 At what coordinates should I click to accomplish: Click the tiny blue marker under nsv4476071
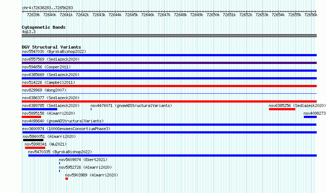(x=91, y=109)
